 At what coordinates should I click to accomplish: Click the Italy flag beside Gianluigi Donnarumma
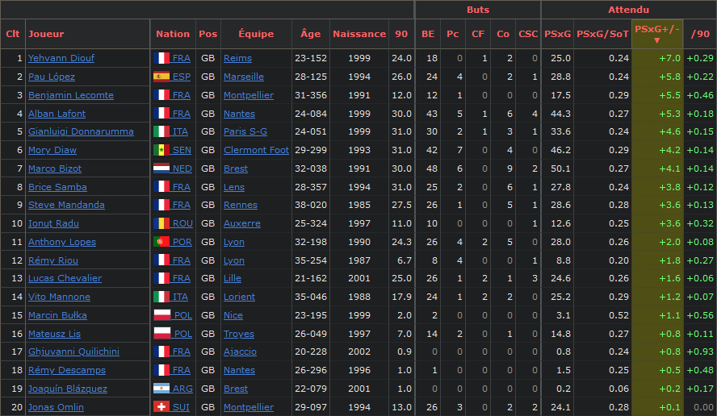(x=161, y=131)
